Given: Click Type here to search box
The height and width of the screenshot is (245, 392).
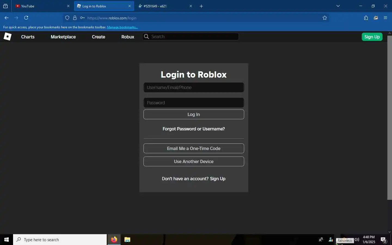Looking at the screenshot, I should coord(60,240).
